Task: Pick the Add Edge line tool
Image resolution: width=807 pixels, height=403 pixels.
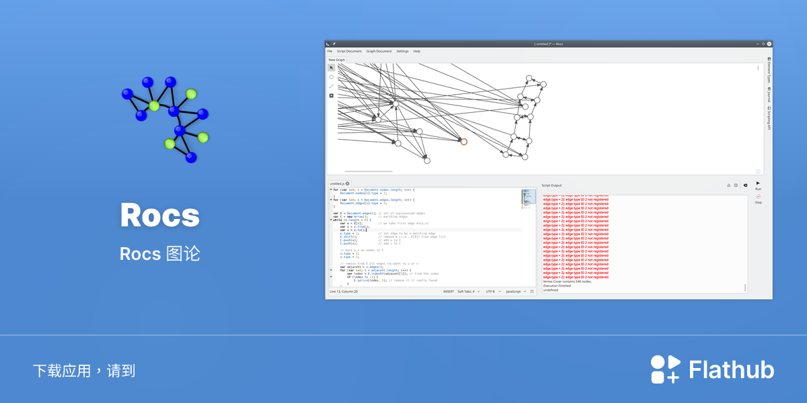Action: pos(331,86)
